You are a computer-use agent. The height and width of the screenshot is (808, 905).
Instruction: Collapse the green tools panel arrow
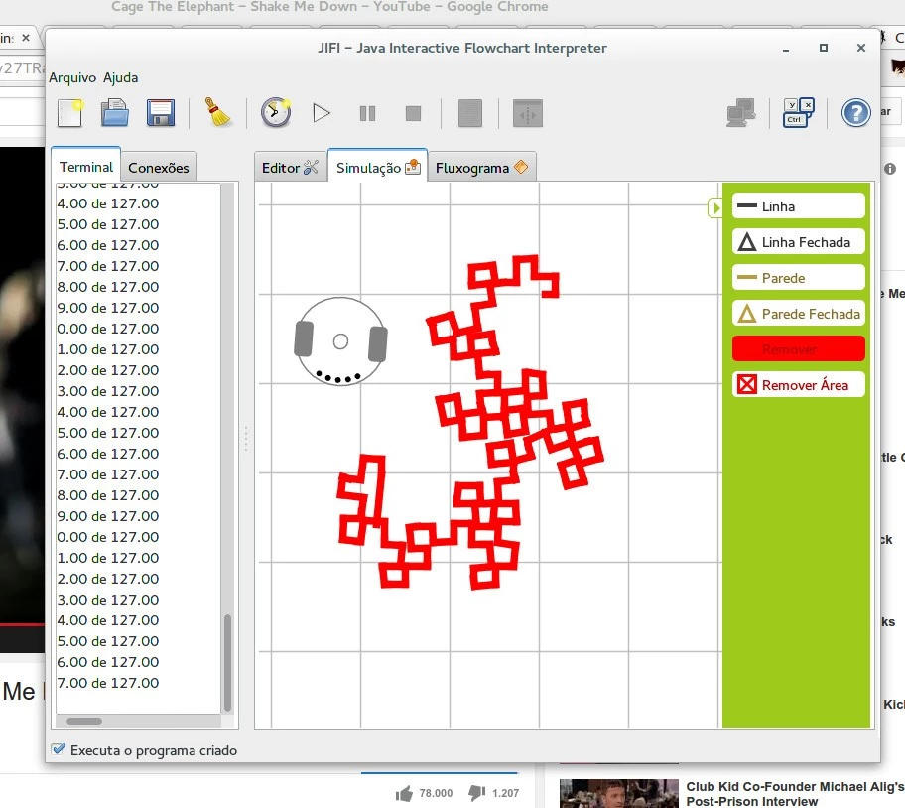(714, 207)
